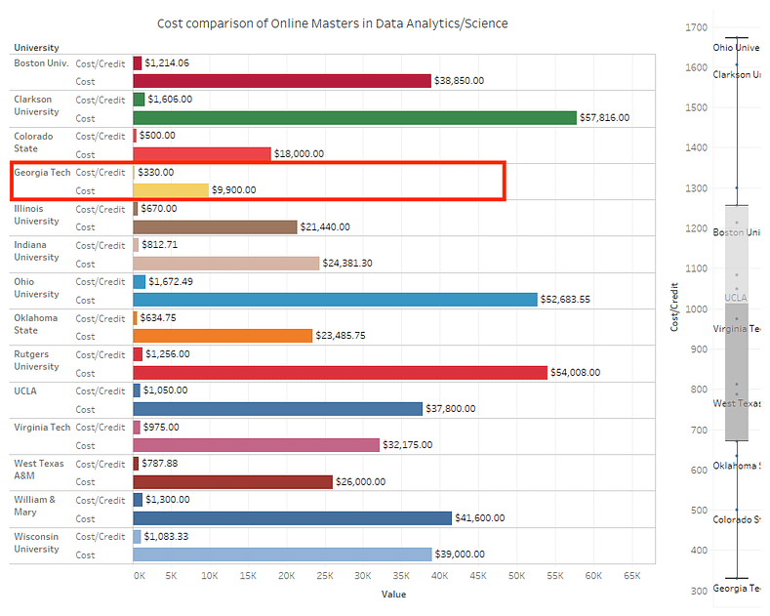Select the Boston Univ. $38,850.00 cost bar
770x616 pixels.
282,81
